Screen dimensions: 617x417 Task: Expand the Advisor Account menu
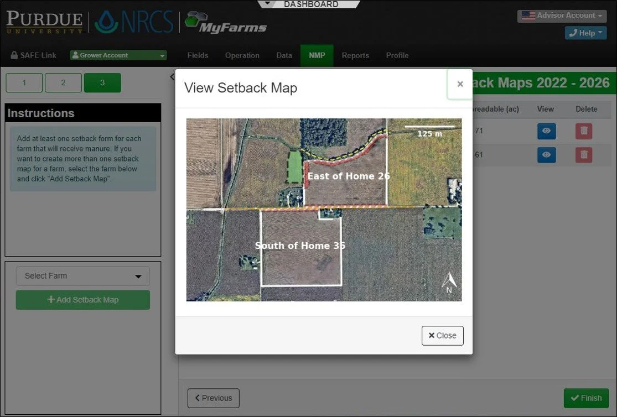click(562, 15)
